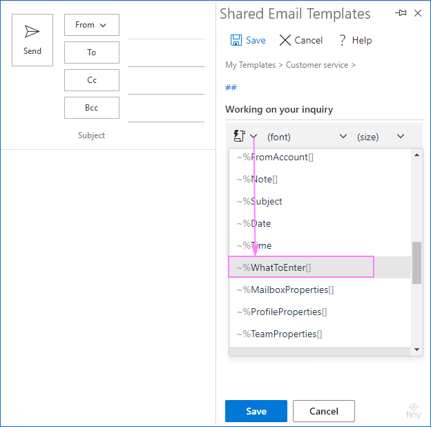The image size is (431, 427).
Task: Select the ~%FromAccount[] macro
Action: [x=320, y=158]
